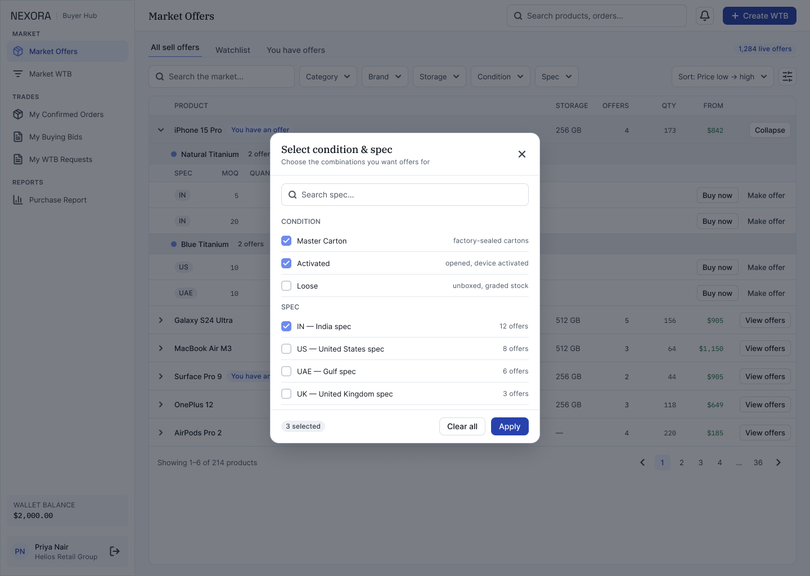Screen dimensions: 810x576
Task: Click the Market Offers cube icon
Action: pyautogui.click(x=18, y=51)
